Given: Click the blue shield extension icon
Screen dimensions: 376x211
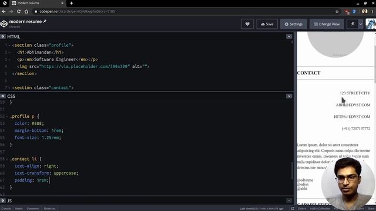Looking at the screenshot, I should coord(354,12).
